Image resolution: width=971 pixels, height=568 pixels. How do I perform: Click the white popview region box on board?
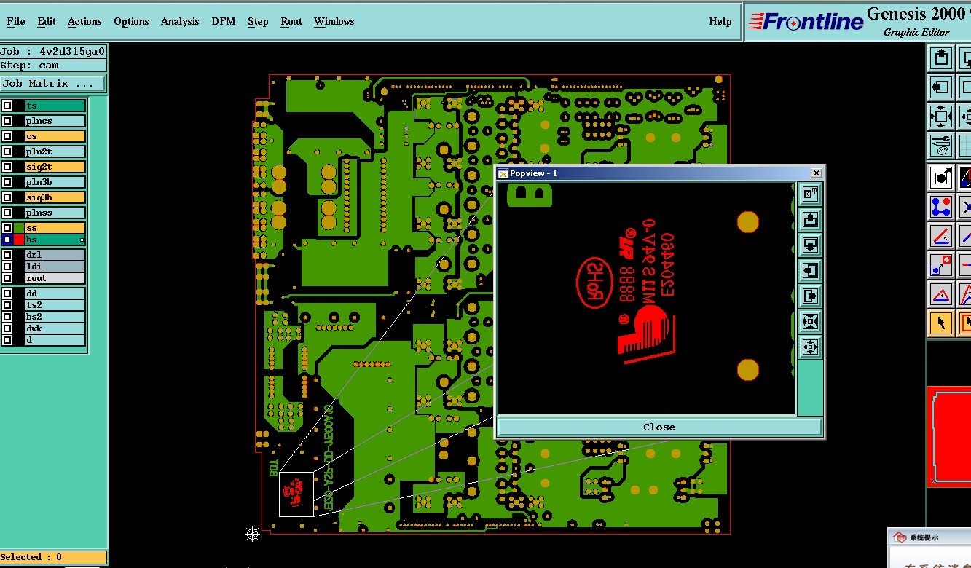point(296,494)
